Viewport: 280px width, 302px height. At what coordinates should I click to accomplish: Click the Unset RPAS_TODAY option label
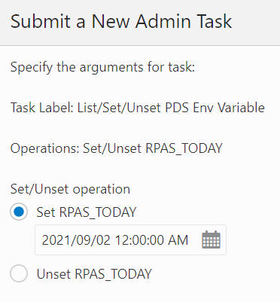(x=94, y=273)
